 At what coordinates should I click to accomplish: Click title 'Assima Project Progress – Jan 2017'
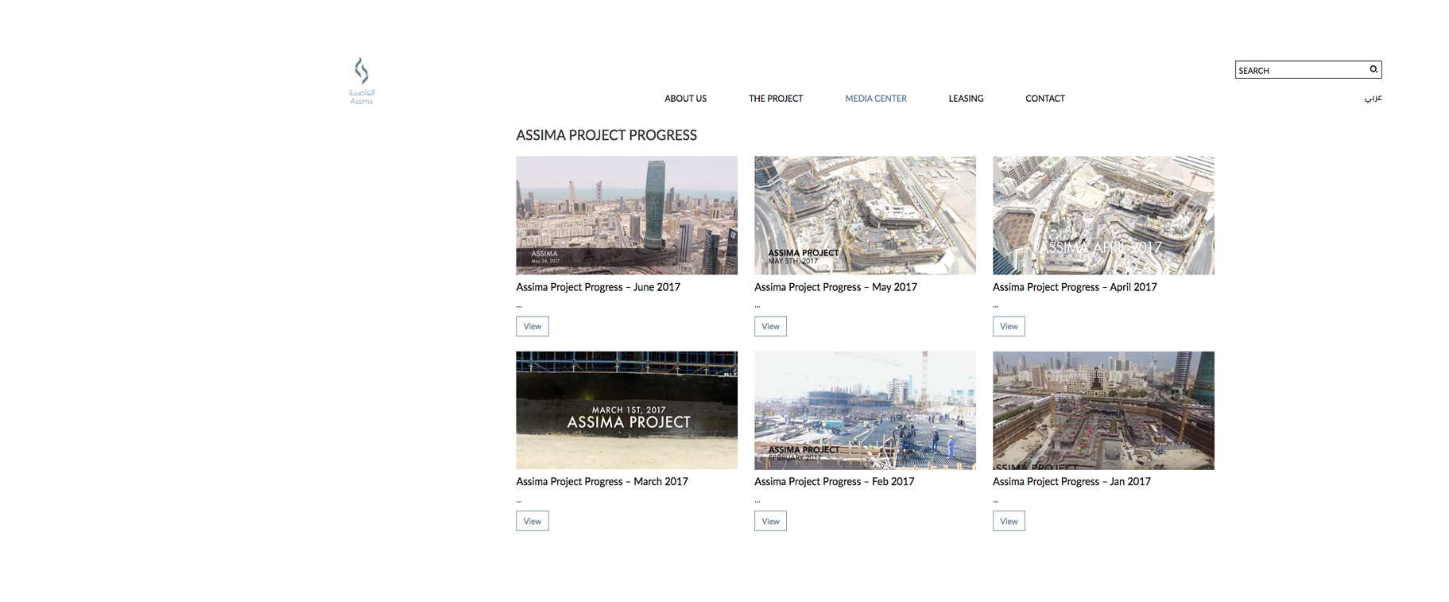point(1071,482)
